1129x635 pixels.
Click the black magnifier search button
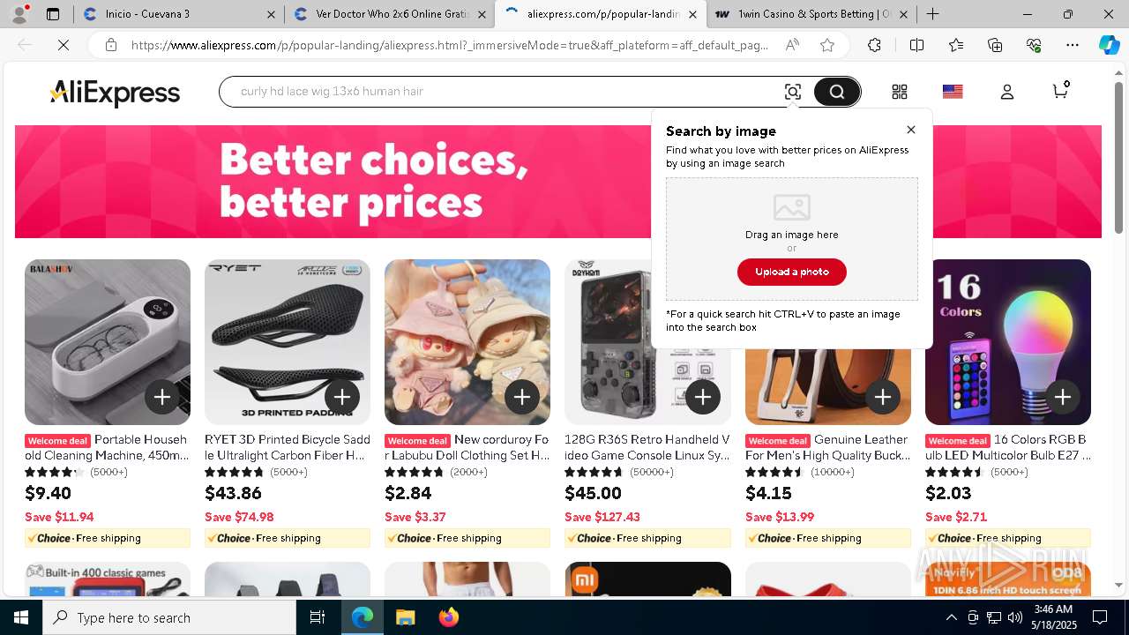pos(836,92)
